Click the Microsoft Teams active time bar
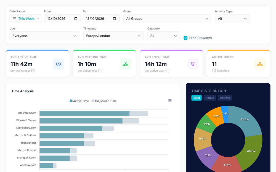Image resolution: width=276 pixels, height=172 pixels. pyautogui.click(x=81, y=121)
